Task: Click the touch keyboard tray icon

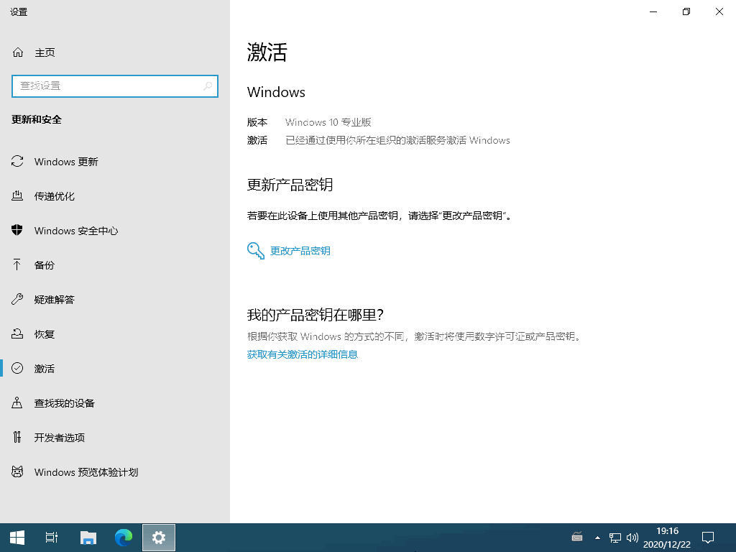Action: 577,538
